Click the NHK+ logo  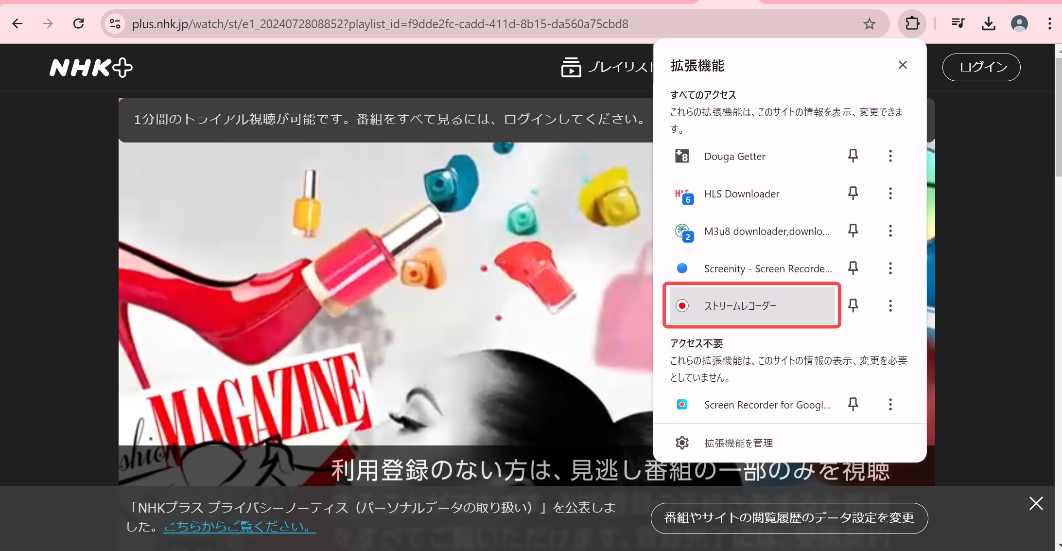pos(90,68)
